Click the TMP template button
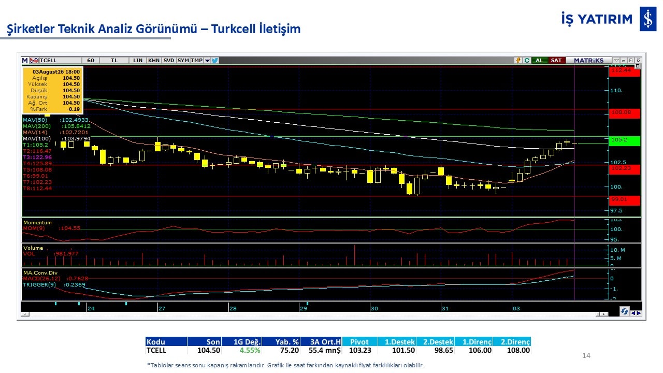 [x=197, y=60]
